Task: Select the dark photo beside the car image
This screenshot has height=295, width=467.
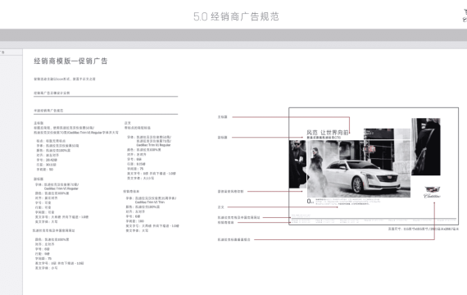Action: click(x=425, y=147)
